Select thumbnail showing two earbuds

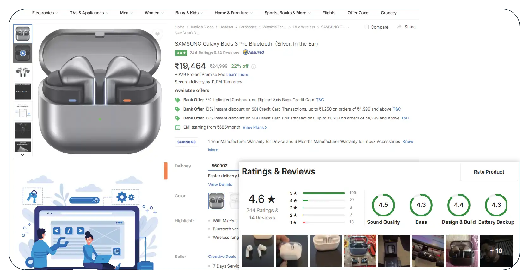pos(23,72)
